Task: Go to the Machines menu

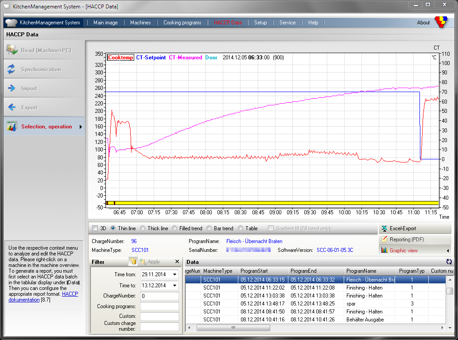Action: pos(140,23)
